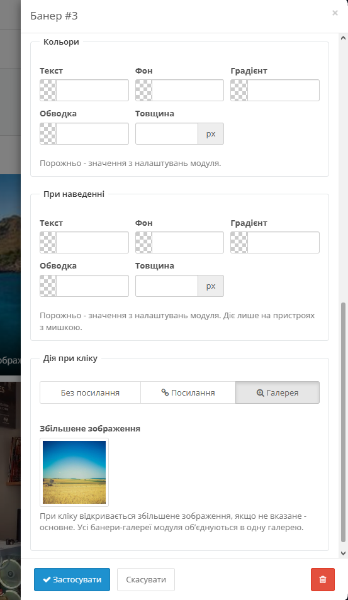Cancel with the Скасувати button
Viewport: 348px width, 600px height.
point(146,579)
